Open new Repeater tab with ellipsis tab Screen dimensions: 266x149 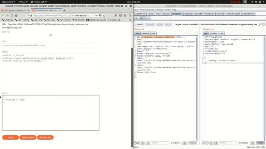coord(148,18)
